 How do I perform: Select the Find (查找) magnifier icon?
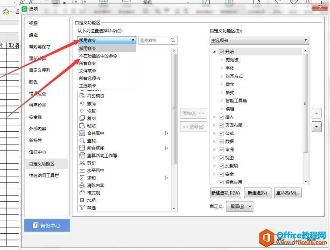tap(82, 141)
